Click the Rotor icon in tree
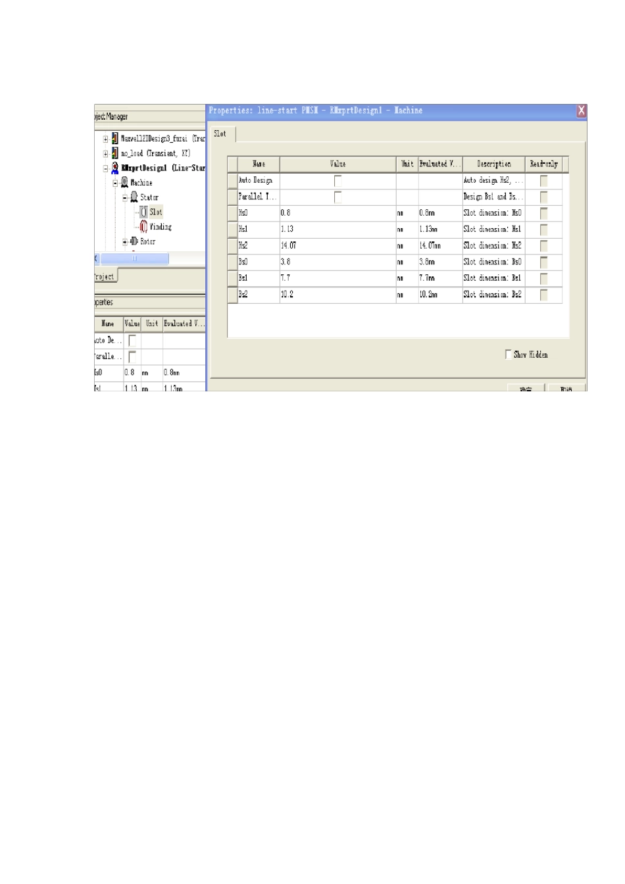The width and height of the screenshot is (625, 884). pyautogui.click(x=134, y=241)
